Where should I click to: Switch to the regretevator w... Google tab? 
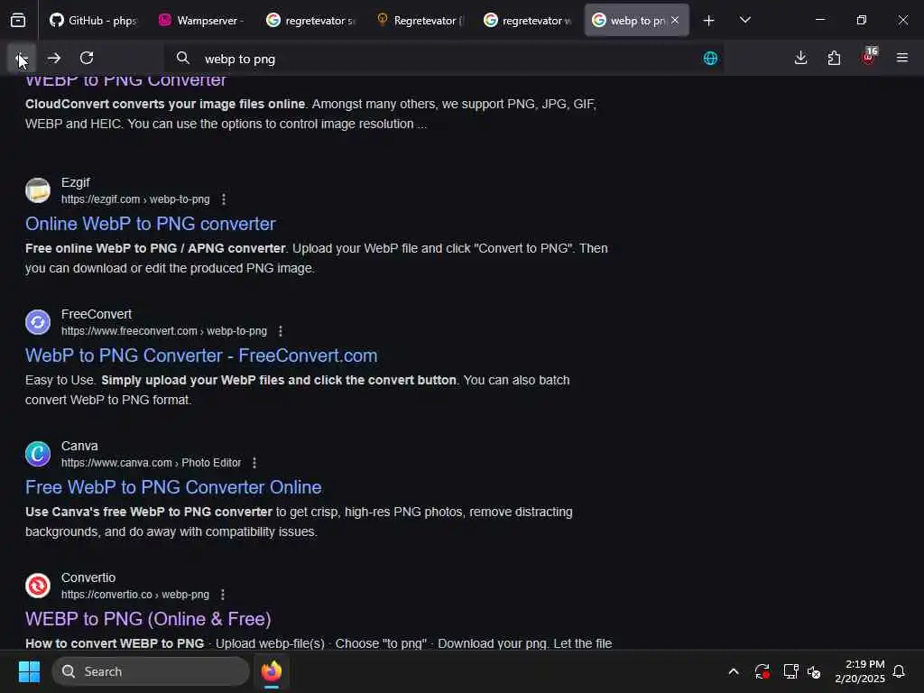527,21
